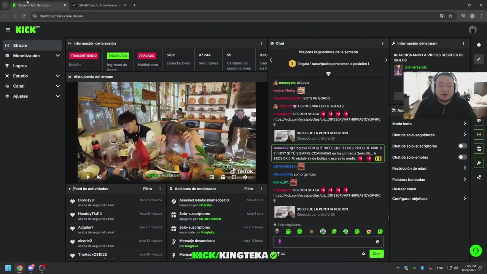Toggle fullscreen on the stream preview
Screen dimensions: 487x274
pyautogui.click(x=234, y=177)
